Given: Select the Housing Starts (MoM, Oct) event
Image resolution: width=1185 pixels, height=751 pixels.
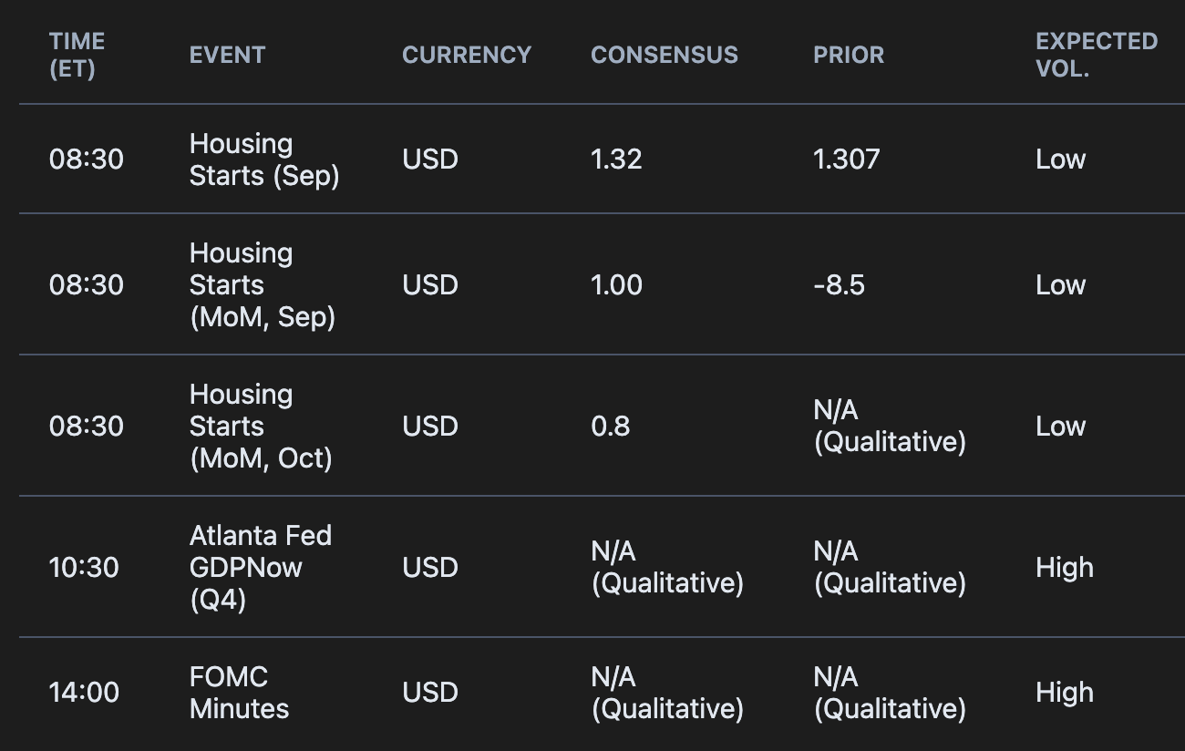Looking at the screenshot, I should [x=261, y=426].
